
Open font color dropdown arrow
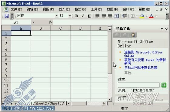coord(156,16)
